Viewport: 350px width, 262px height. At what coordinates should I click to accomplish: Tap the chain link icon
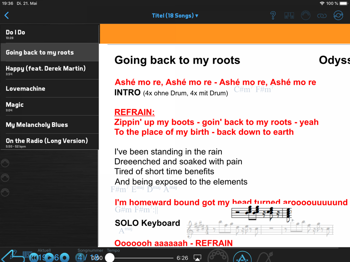click(x=322, y=16)
